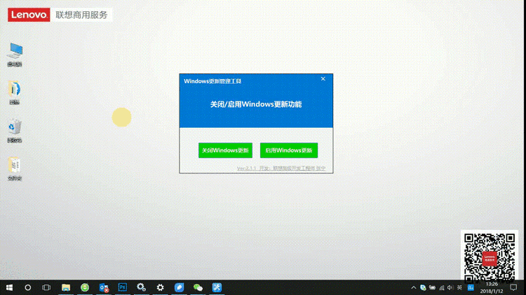The width and height of the screenshot is (526, 295).
Task: Switch the 英 input language indicator
Action: [459, 287]
